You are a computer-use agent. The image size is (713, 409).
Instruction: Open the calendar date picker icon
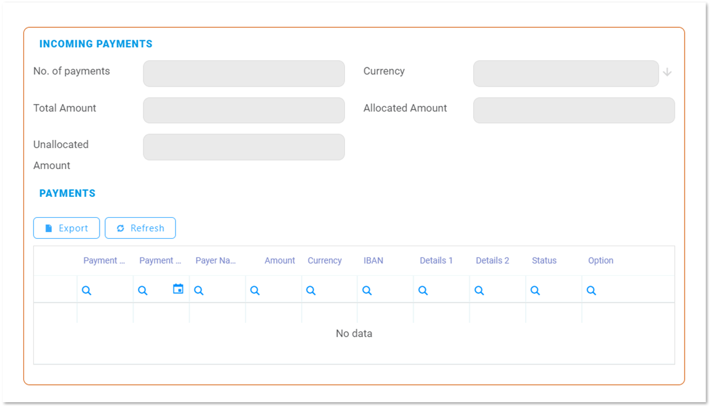(178, 289)
